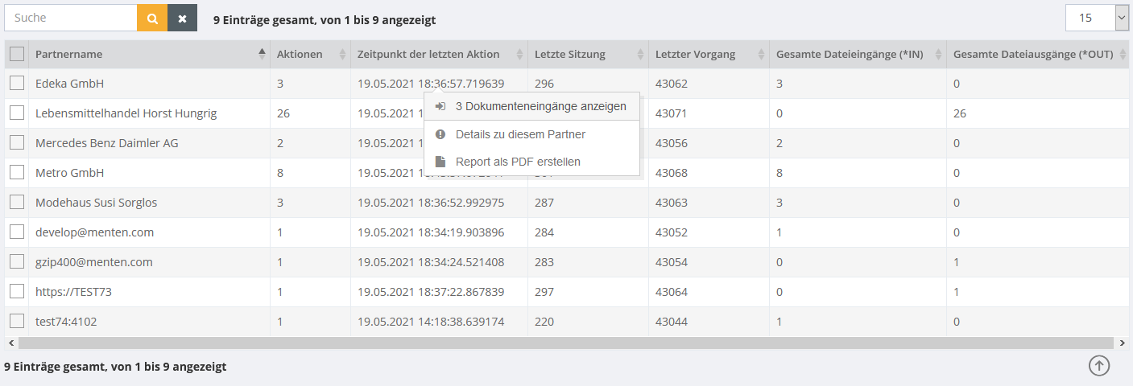
Task: Sort by Partnername column arrows
Action: click(262, 54)
